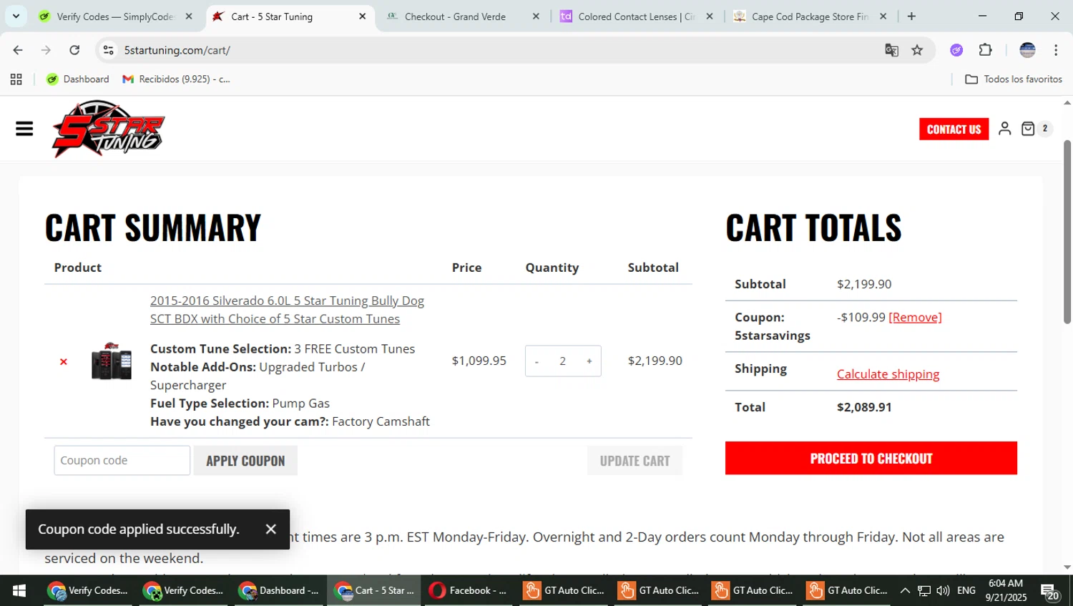1073x606 pixels.
Task: Open the Windows Start menu
Action: point(19,590)
